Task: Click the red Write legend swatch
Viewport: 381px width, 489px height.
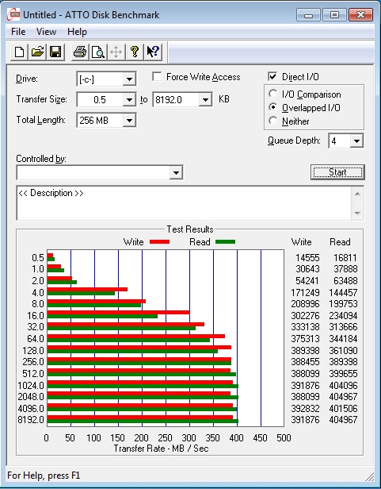Action: click(x=159, y=241)
